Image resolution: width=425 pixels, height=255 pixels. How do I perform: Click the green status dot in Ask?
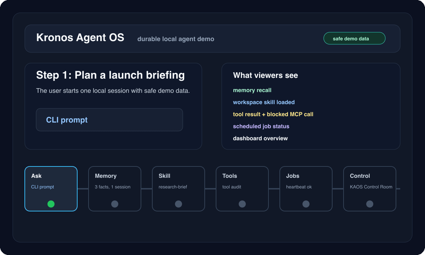click(51, 204)
